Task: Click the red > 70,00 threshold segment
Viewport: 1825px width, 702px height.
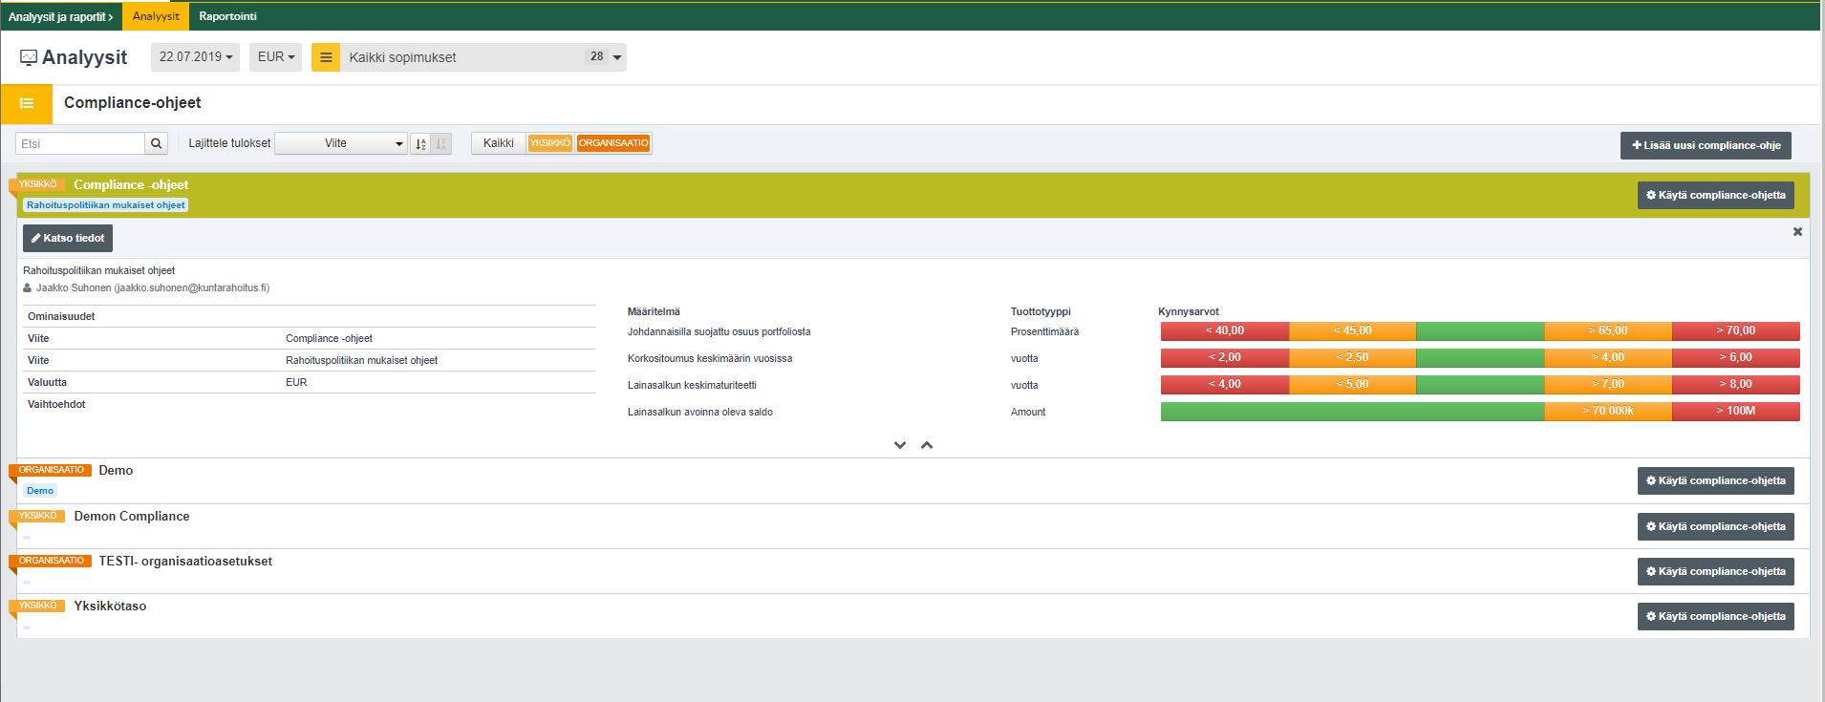Action: [x=1735, y=331]
